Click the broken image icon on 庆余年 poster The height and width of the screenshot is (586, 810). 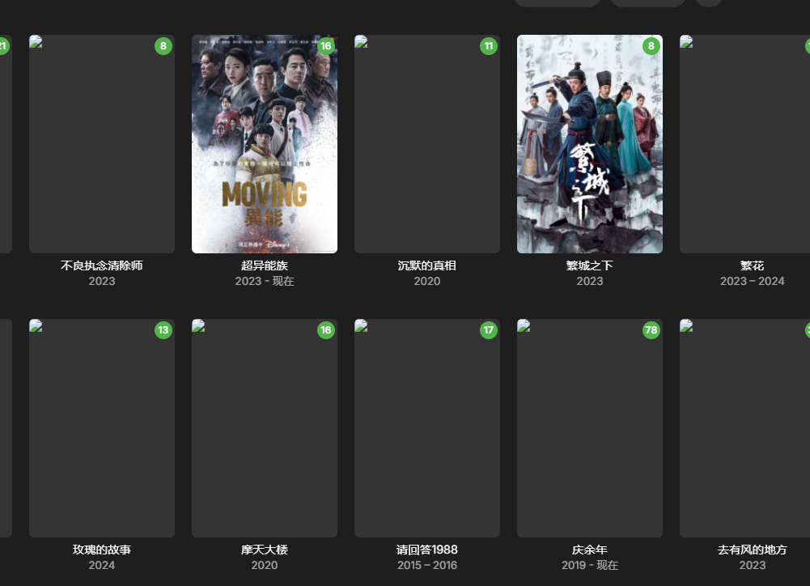pyautogui.click(x=524, y=325)
